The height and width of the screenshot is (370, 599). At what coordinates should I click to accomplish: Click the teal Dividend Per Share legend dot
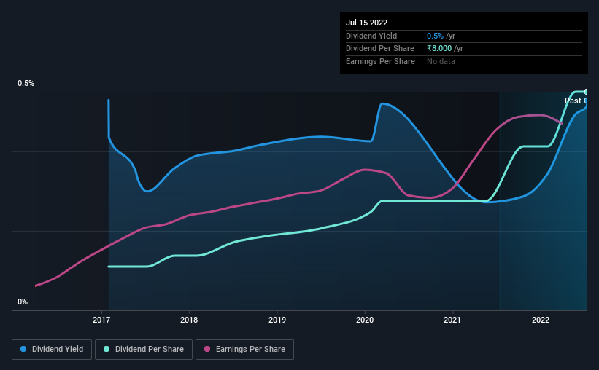(x=107, y=349)
